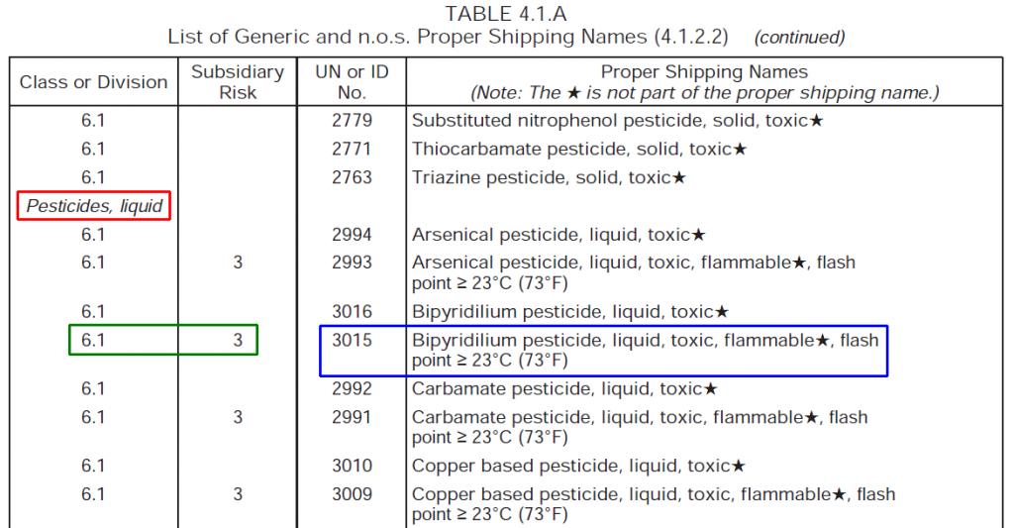Click "Carbamate pesticide, liquid, toxic" for UN 2992

click(564, 389)
